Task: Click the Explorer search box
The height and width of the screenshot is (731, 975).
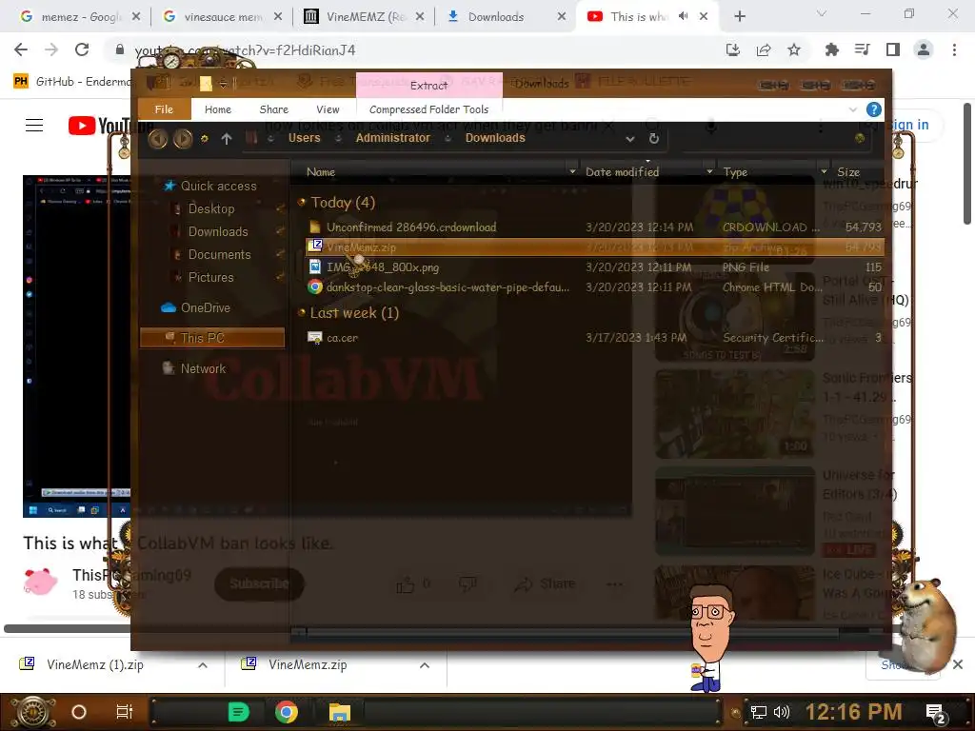Action: pos(776,139)
